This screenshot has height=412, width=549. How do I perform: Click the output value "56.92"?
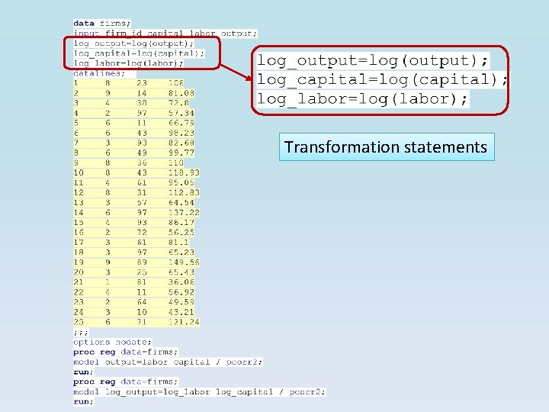point(181,292)
